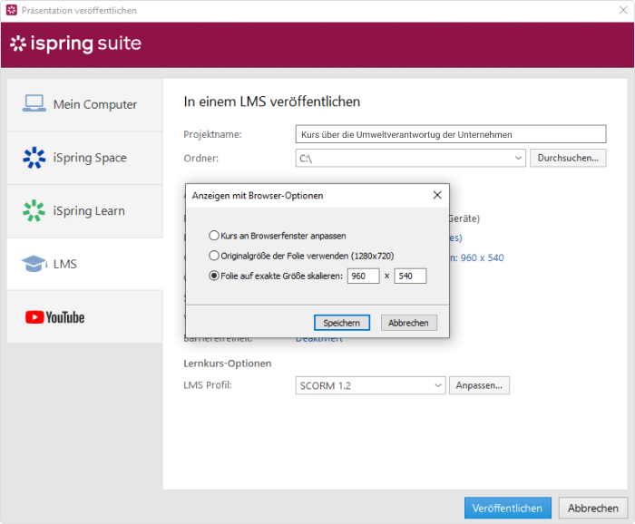Select the Mein Computer tab
The width and height of the screenshot is (635, 524).
tap(84, 104)
